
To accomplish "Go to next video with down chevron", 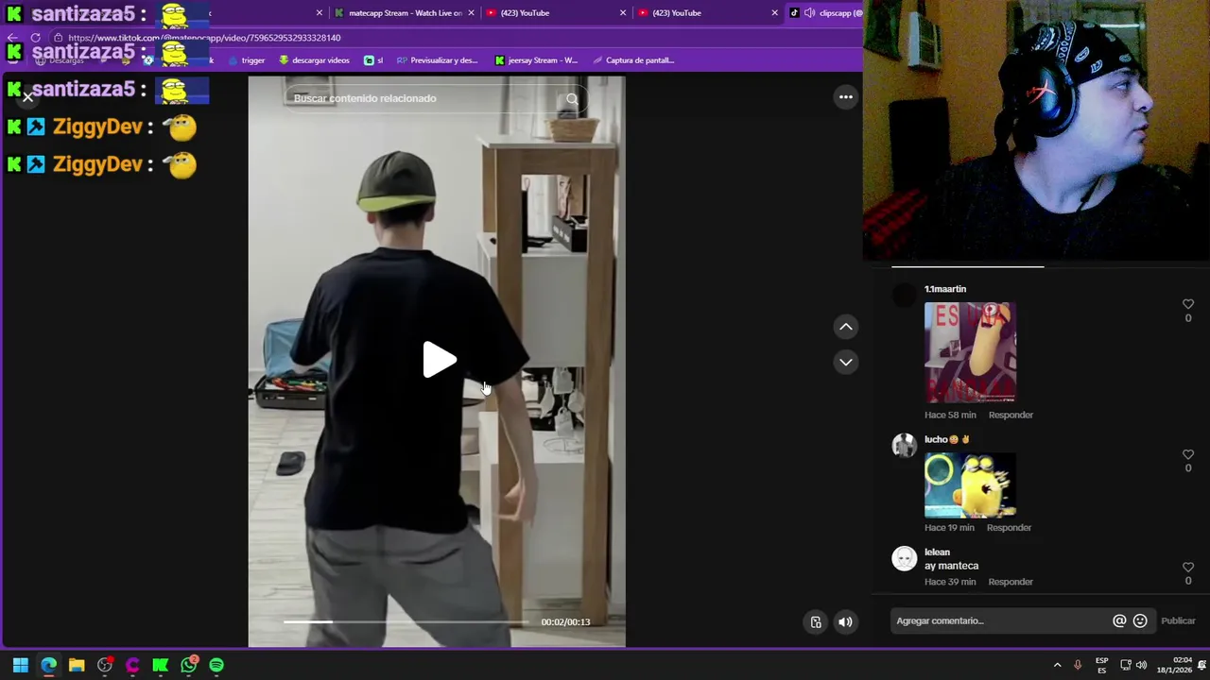I will coord(845,362).
